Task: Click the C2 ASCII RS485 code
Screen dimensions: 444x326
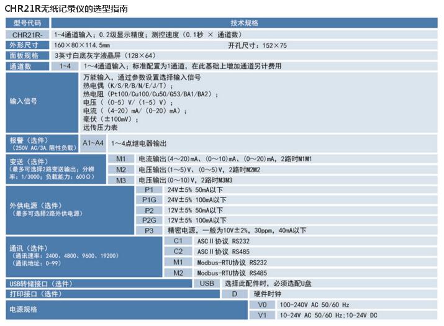Action: [x=178, y=251]
